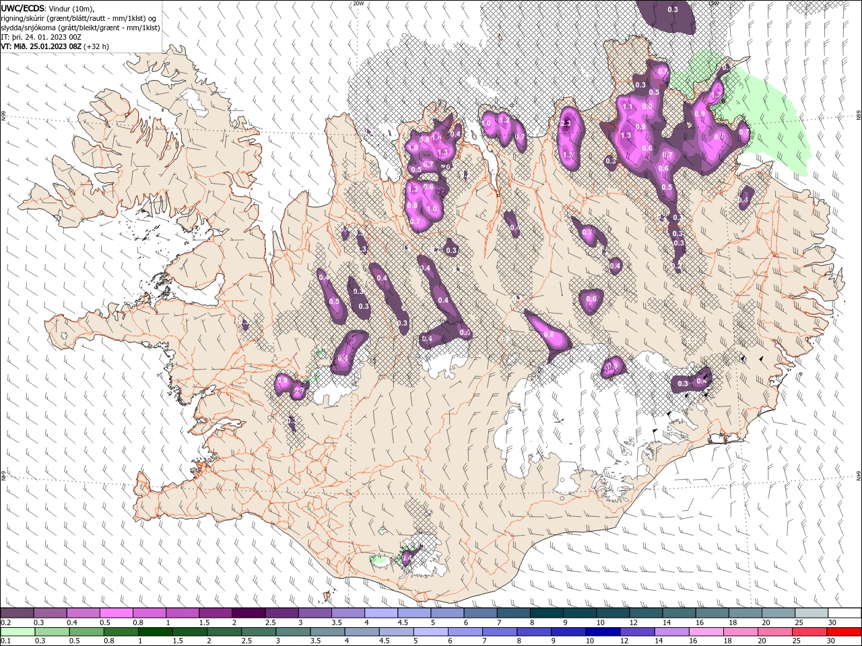The height and width of the screenshot is (646, 862).
Task: Click the dusky purple 0.2 swatch in upper legend
Action: pyautogui.click(x=17, y=613)
